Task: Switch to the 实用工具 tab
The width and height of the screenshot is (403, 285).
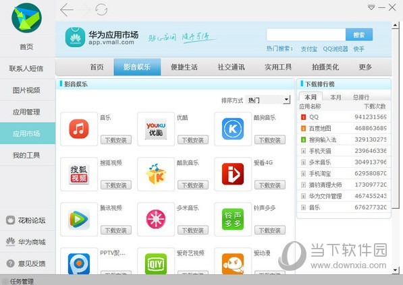Action: click(278, 67)
